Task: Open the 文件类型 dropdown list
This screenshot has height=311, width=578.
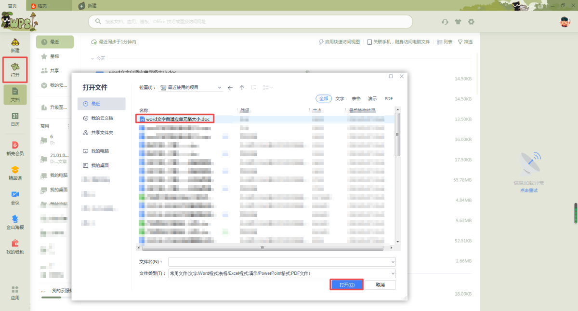Action: [x=393, y=273]
